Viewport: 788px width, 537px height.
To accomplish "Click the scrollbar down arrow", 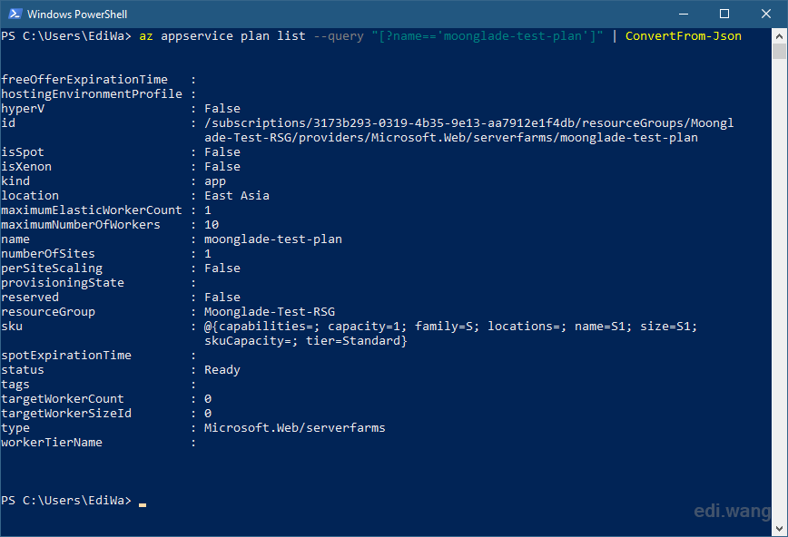I will click(x=779, y=529).
